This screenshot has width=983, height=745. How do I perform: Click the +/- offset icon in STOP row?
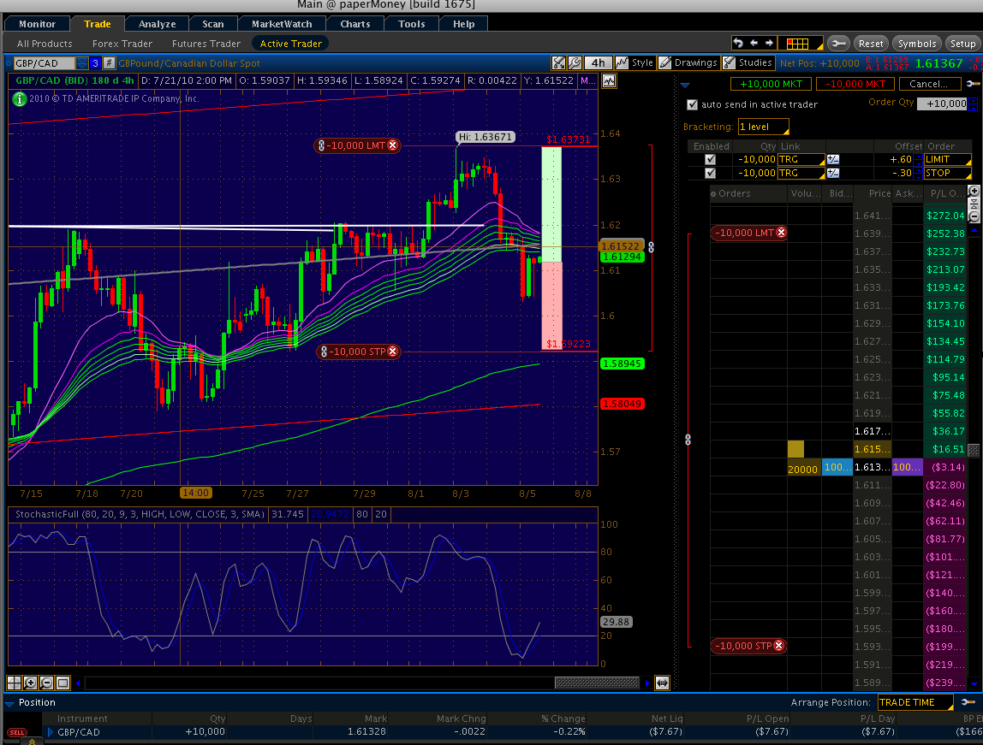point(833,174)
